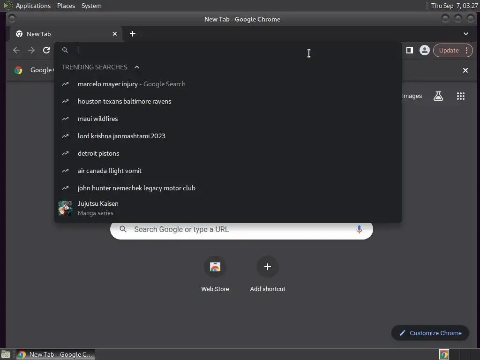Screen dimensions: 480x360
Task: Select suggestion detroit pistons
Action: click(x=228, y=153)
